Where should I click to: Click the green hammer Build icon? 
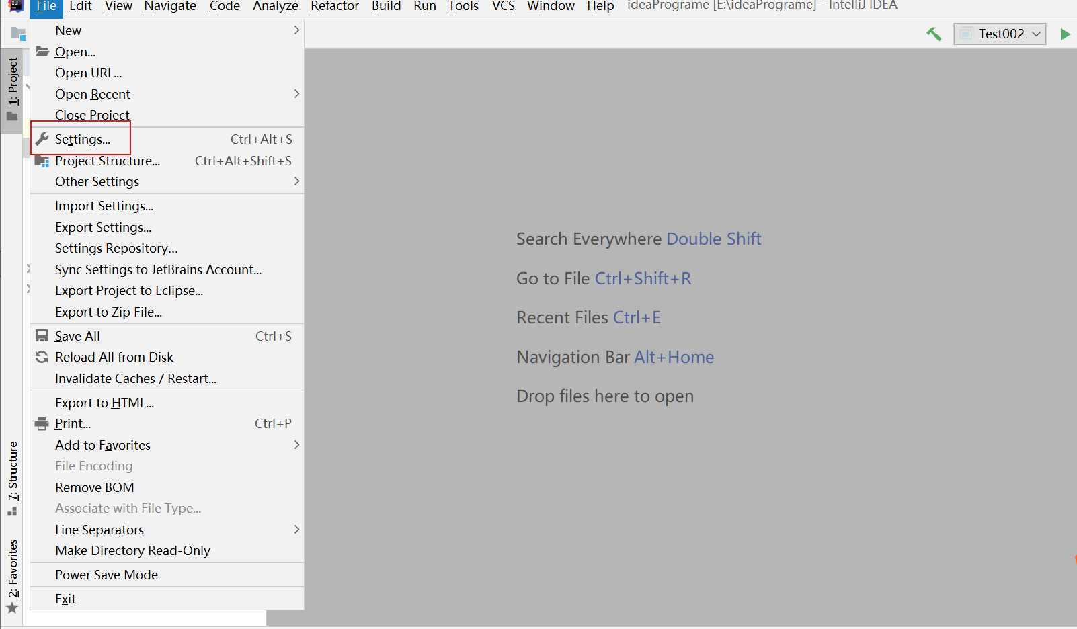(934, 34)
